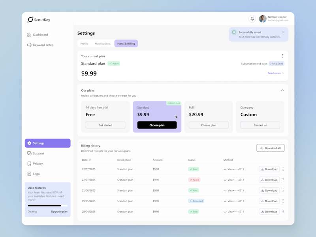Open the Legal sidebar item
Viewport: 316px width, 237px height.
pos(34,174)
